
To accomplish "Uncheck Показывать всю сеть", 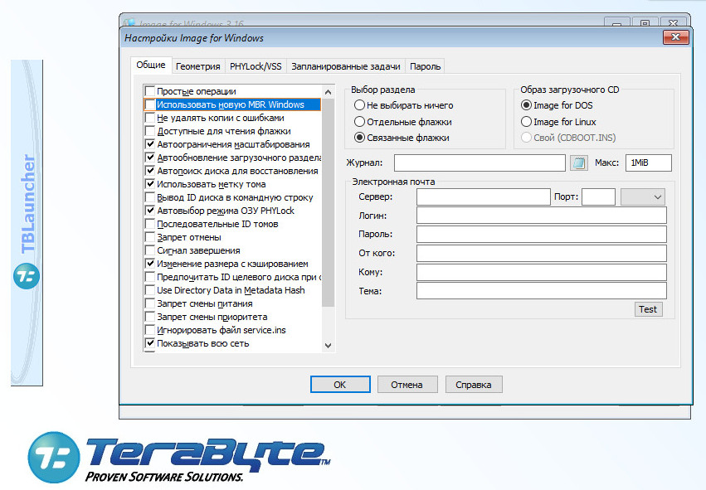I will pos(150,344).
